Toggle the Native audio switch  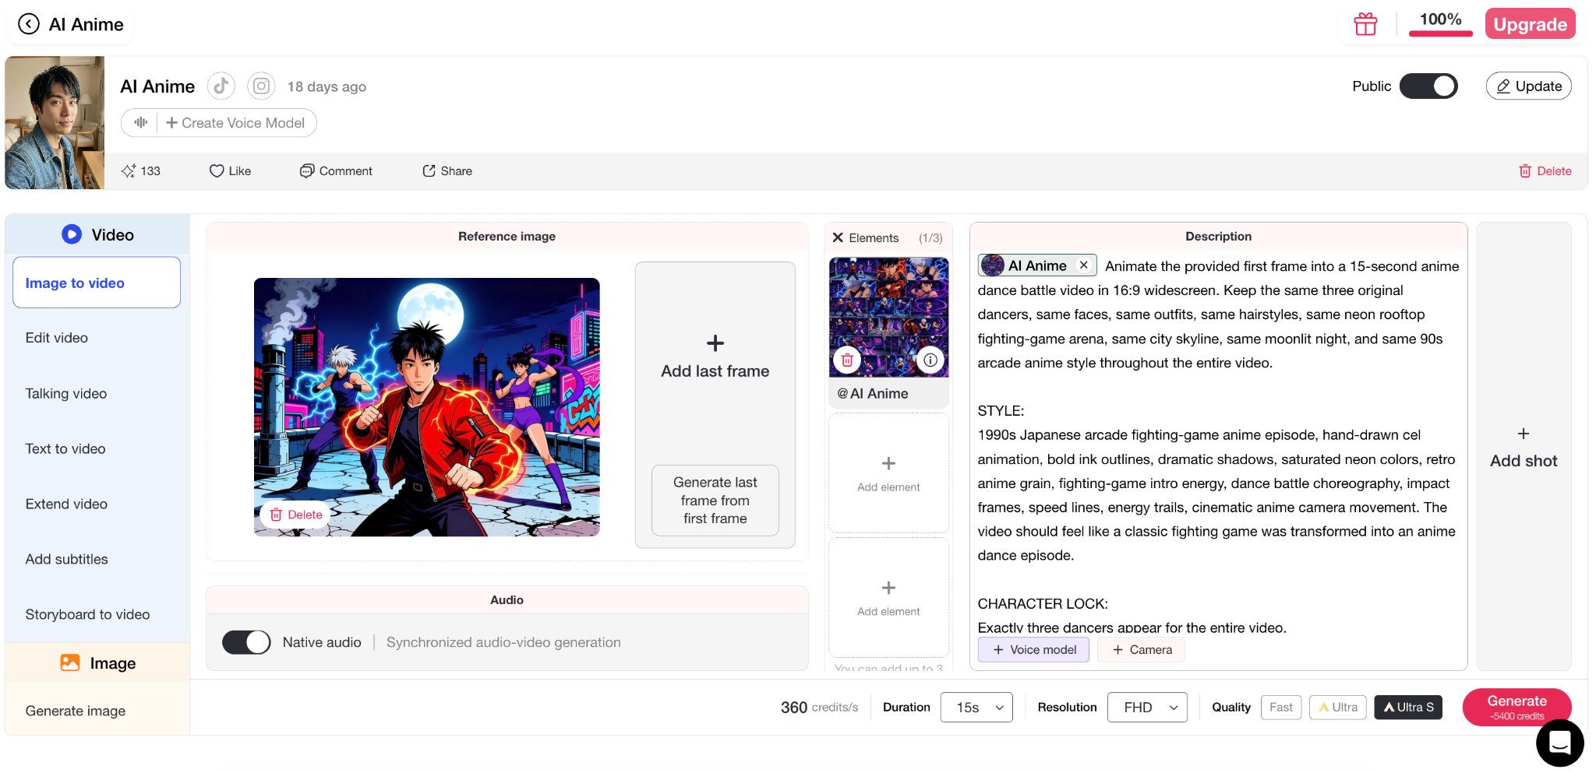246,642
